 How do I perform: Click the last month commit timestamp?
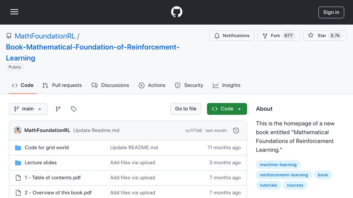click(216, 131)
